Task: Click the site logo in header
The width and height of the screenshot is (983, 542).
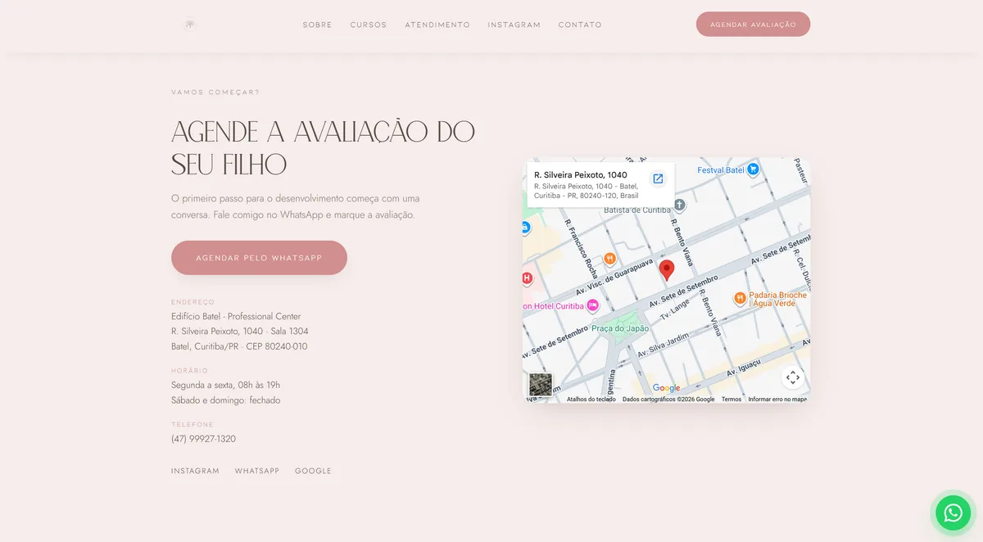Action: coord(190,25)
